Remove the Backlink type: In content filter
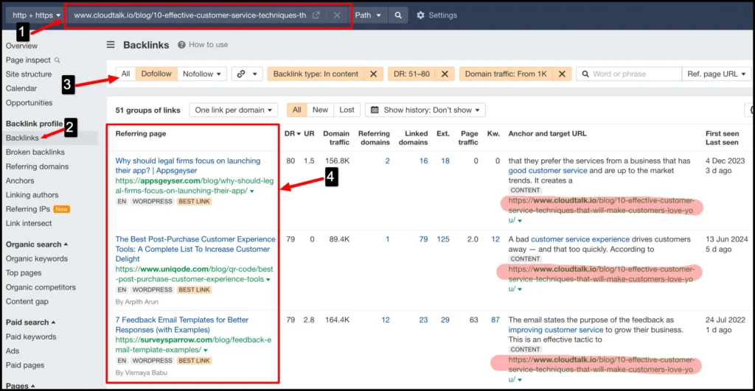This screenshot has height=391, width=755. 373,74
